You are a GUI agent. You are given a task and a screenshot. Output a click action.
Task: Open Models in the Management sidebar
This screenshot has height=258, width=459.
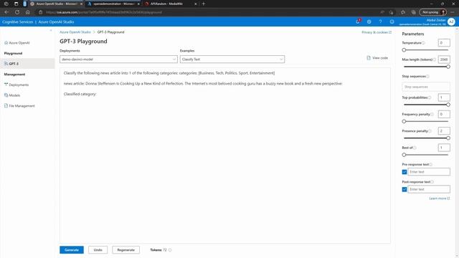click(x=12, y=95)
